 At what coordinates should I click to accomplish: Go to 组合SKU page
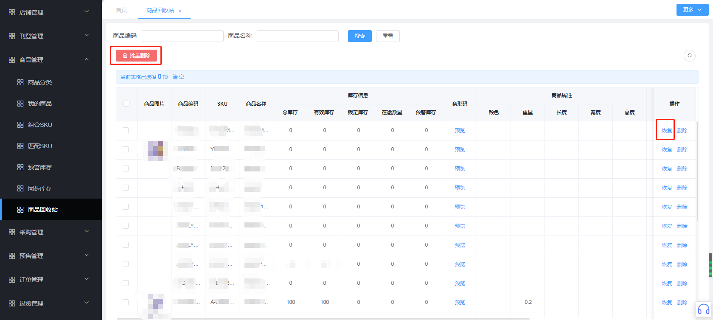[x=51, y=125]
